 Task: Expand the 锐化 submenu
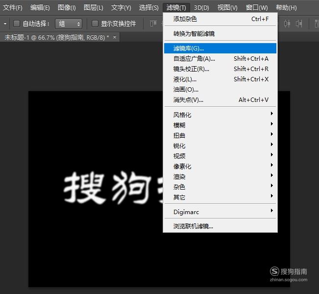point(221,146)
